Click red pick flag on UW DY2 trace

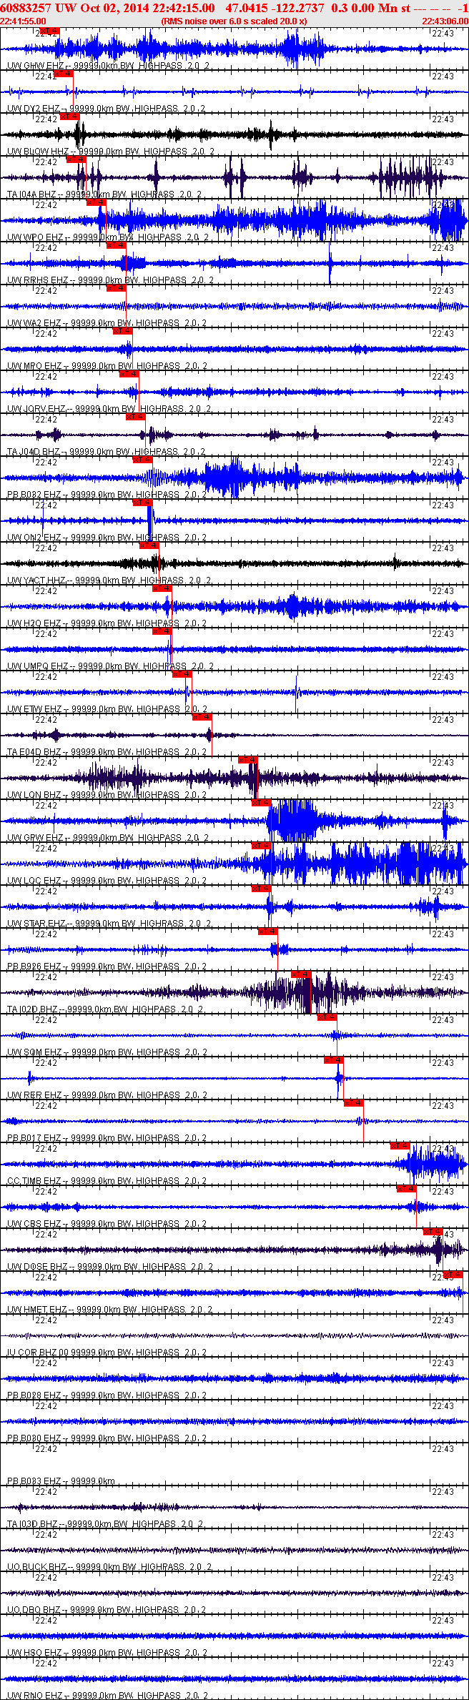pyautogui.click(x=64, y=74)
